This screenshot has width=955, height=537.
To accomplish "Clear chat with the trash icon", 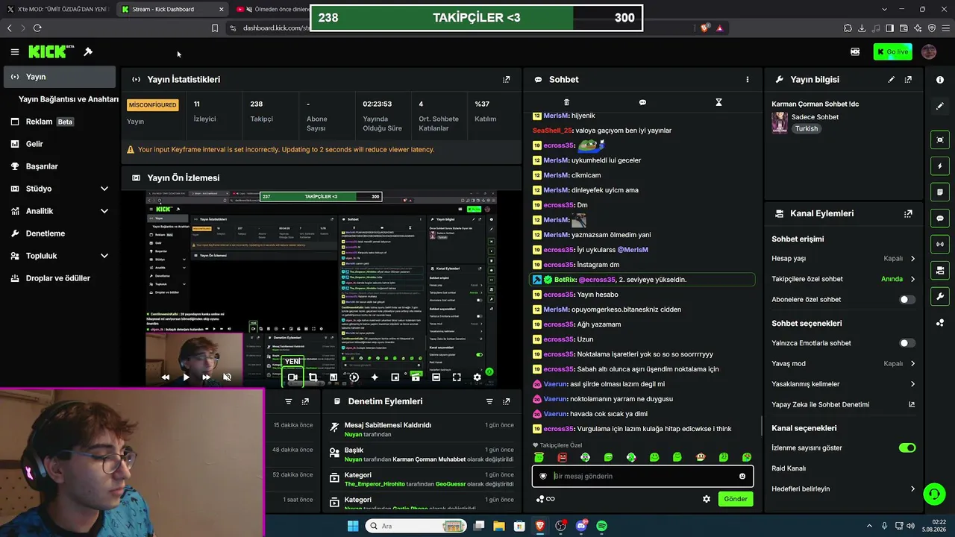I will [566, 102].
